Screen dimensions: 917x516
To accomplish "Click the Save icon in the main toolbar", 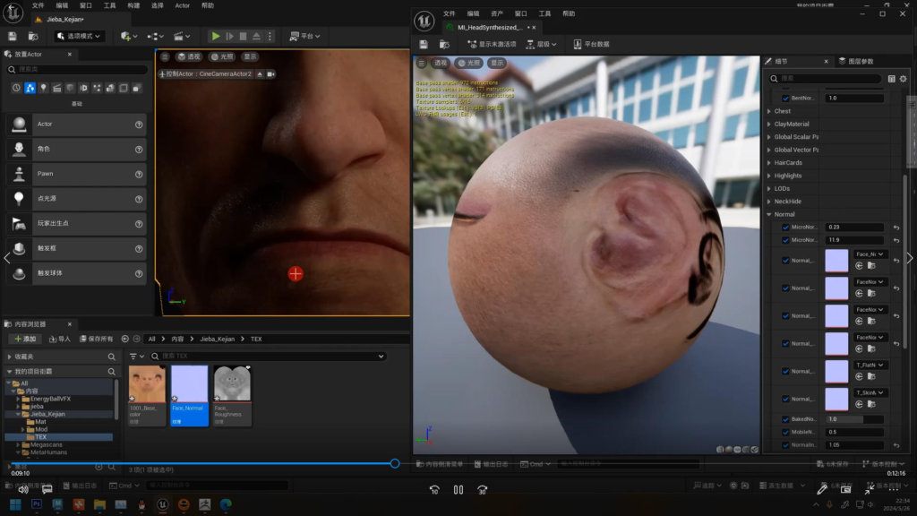I will click(x=13, y=36).
